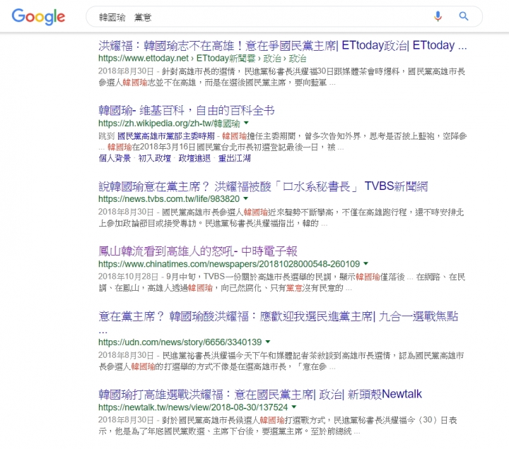Open the Wikipedia sitelink 重出江湖
Image resolution: width=509 pixels, height=449 pixels.
point(235,158)
